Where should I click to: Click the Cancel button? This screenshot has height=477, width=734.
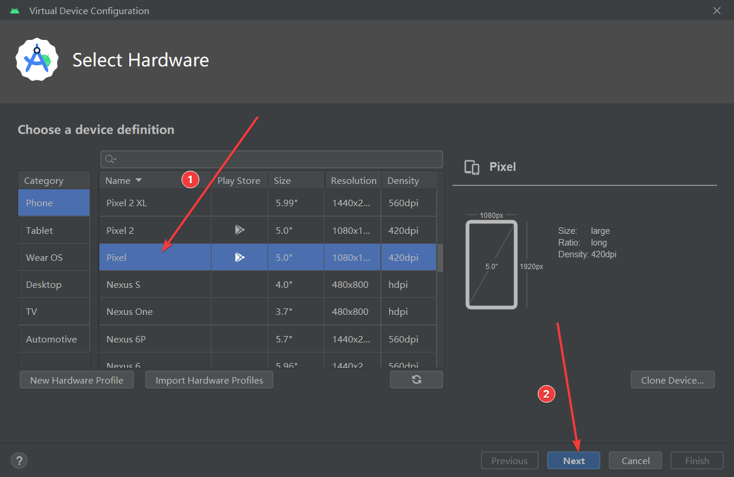[x=635, y=461]
